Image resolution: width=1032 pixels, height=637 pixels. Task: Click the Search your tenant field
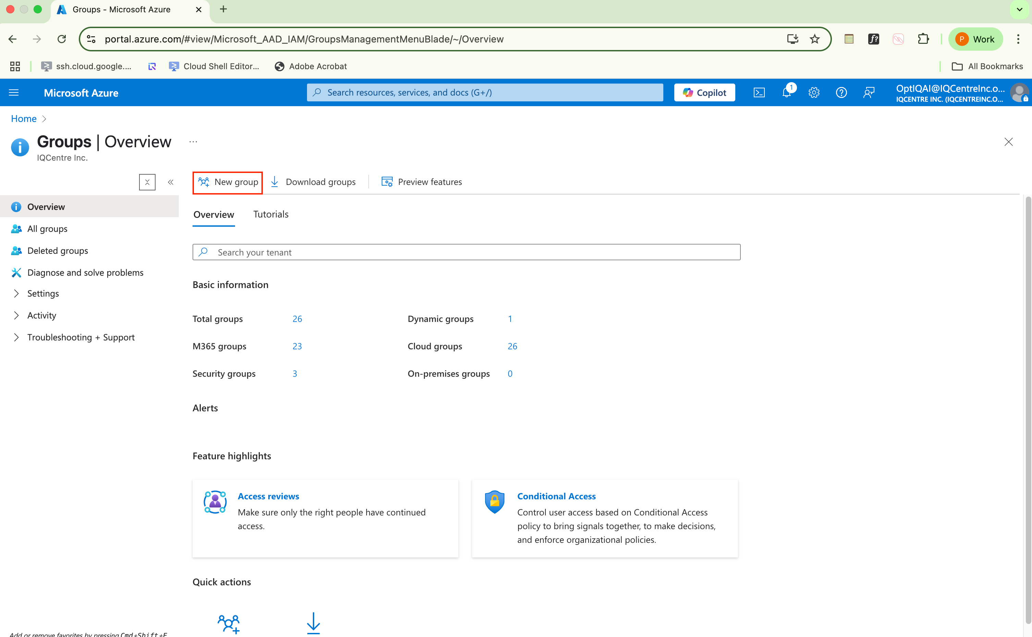point(466,252)
